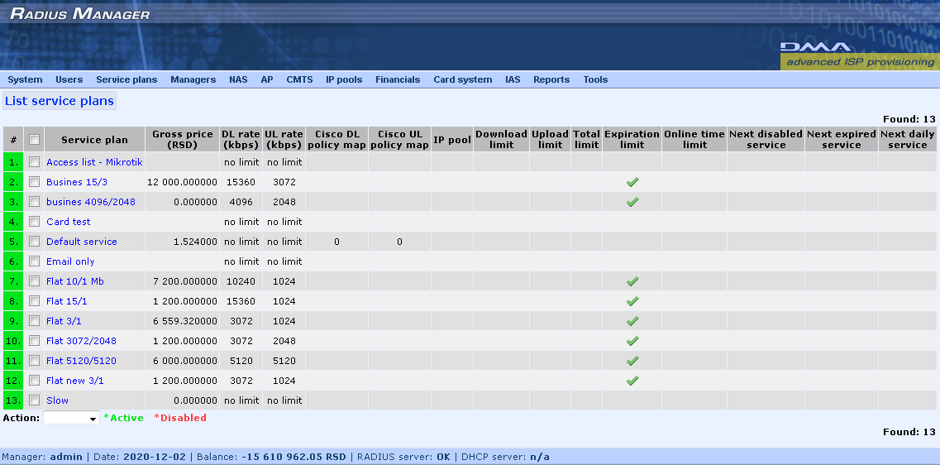Click expiration checkmark in Flat 3072/2048 row

[632, 340]
